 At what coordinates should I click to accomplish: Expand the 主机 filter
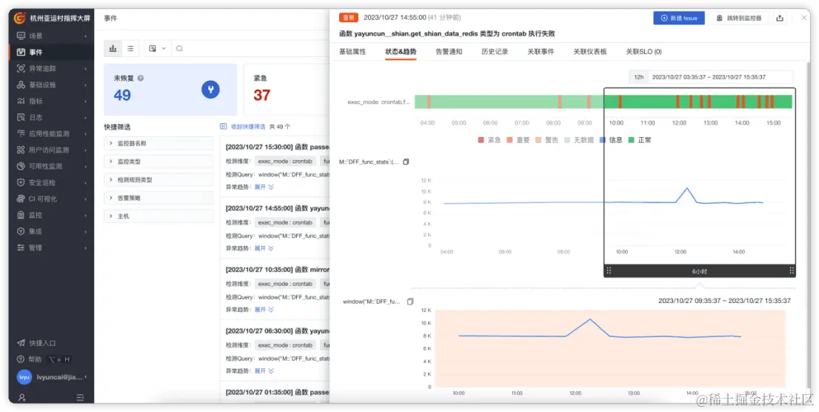[158, 216]
